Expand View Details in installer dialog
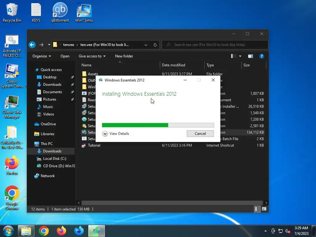 point(115,134)
